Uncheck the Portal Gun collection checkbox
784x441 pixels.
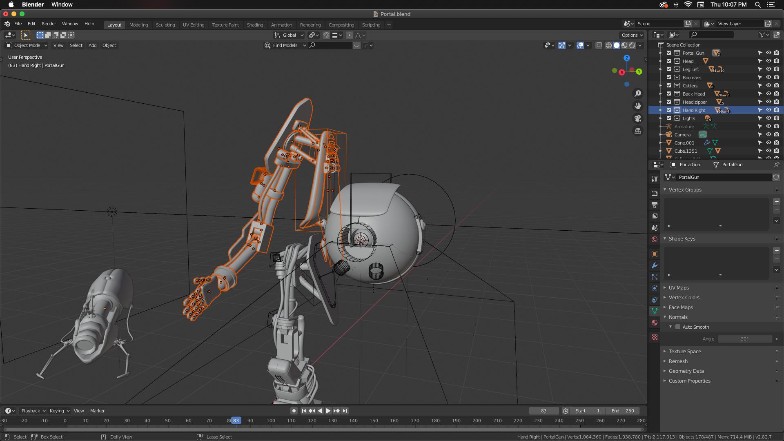tap(669, 53)
